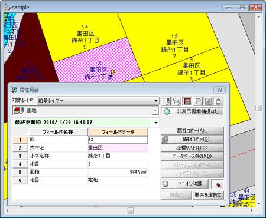Click the フィールド名称 column header
This screenshot has width=266, height=218.
(x=58, y=132)
